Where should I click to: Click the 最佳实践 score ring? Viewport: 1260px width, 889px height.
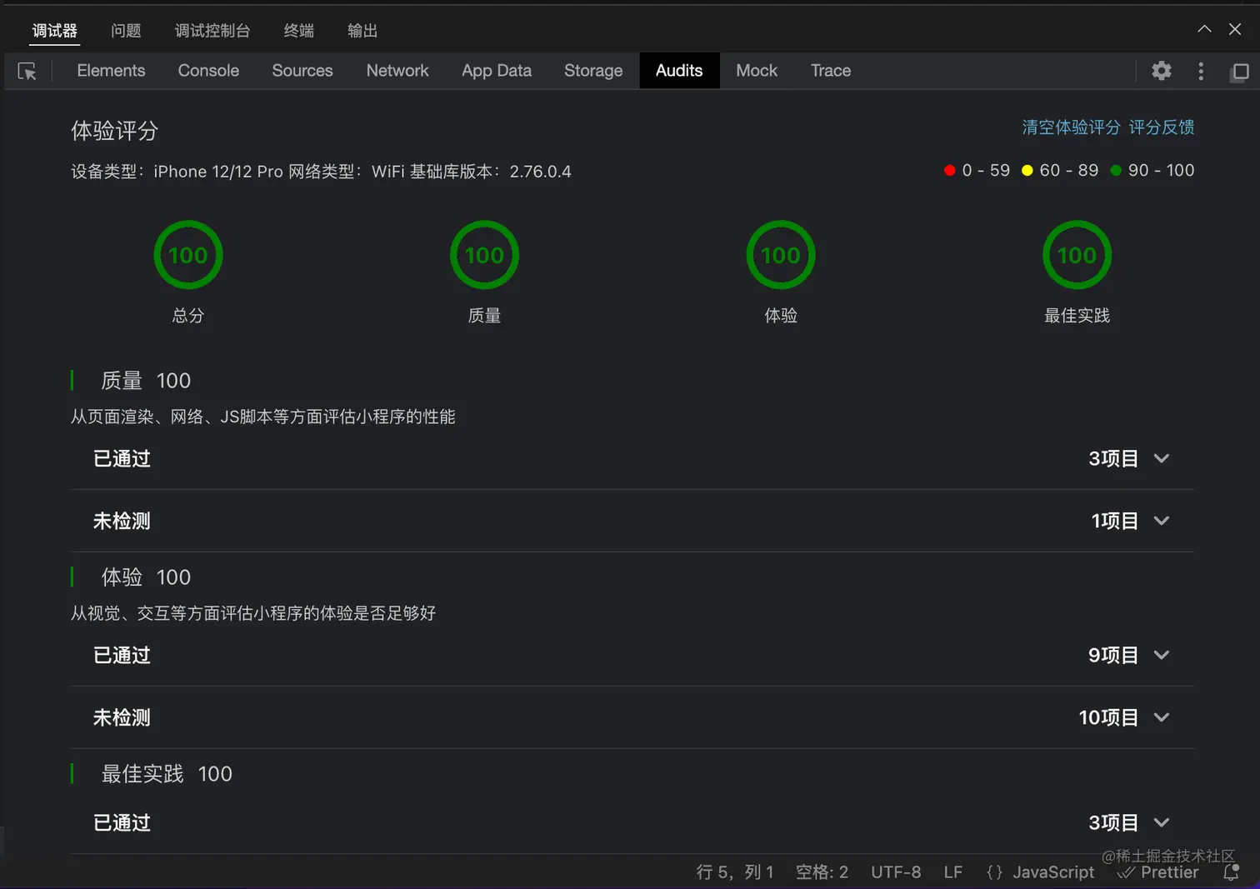(x=1077, y=255)
